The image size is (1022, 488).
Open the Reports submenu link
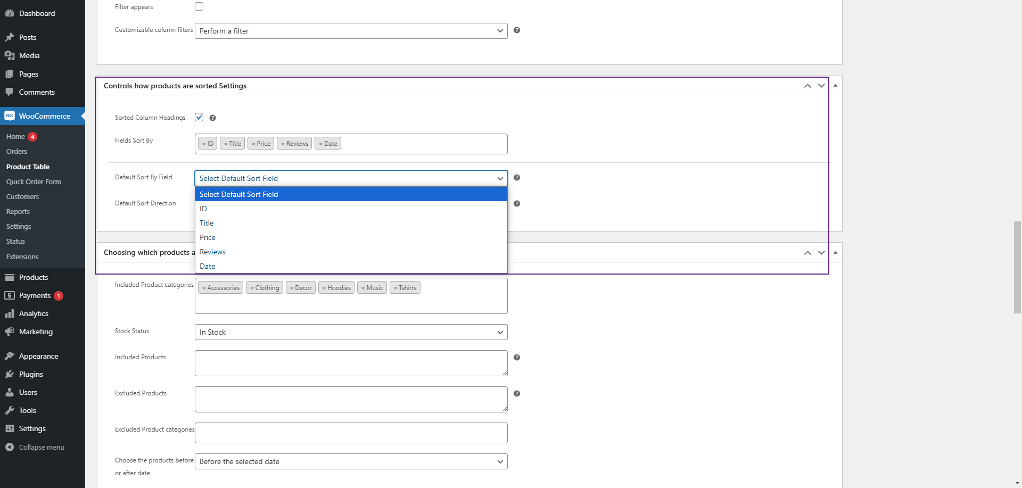click(18, 212)
